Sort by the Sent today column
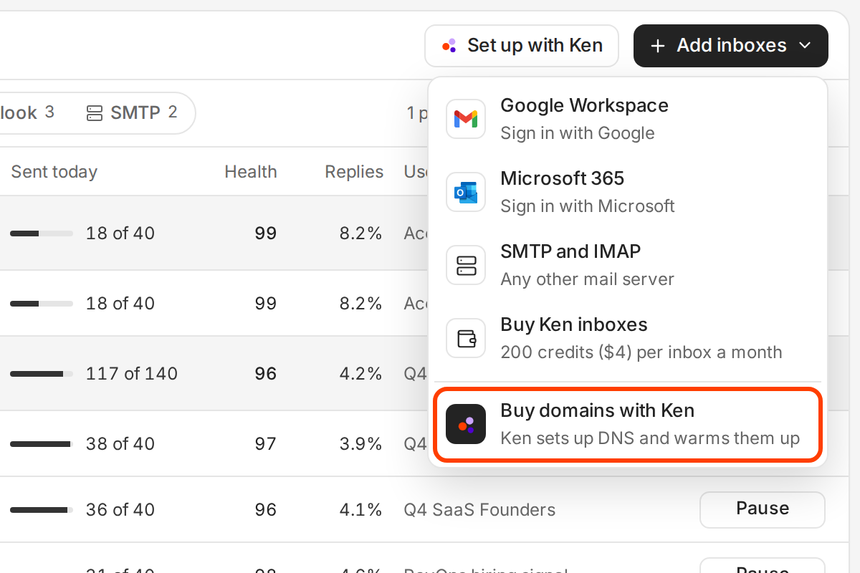 pyautogui.click(x=54, y=172)
